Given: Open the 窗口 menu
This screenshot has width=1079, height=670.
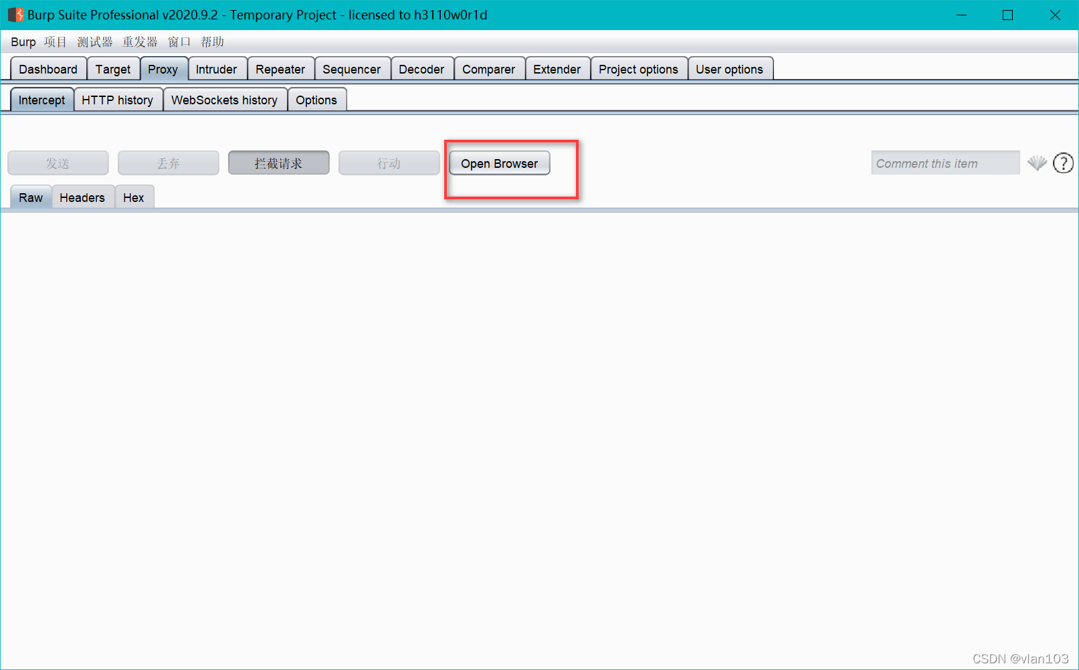Looking at the screenshot, I should click(x=179, y=41).
